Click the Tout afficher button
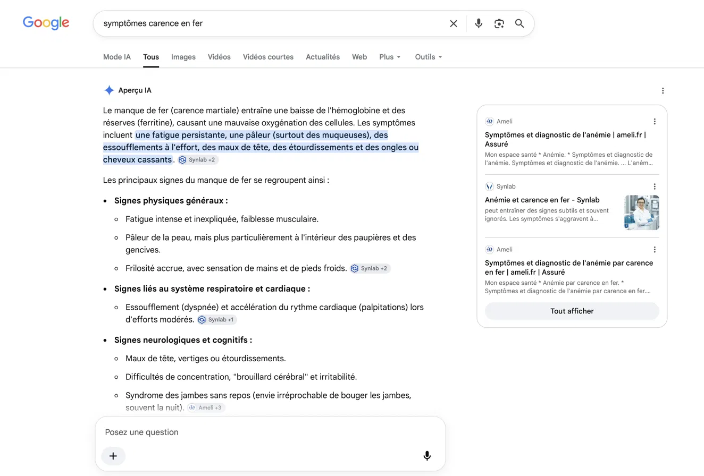704x476 pixels. coord(572,311)
